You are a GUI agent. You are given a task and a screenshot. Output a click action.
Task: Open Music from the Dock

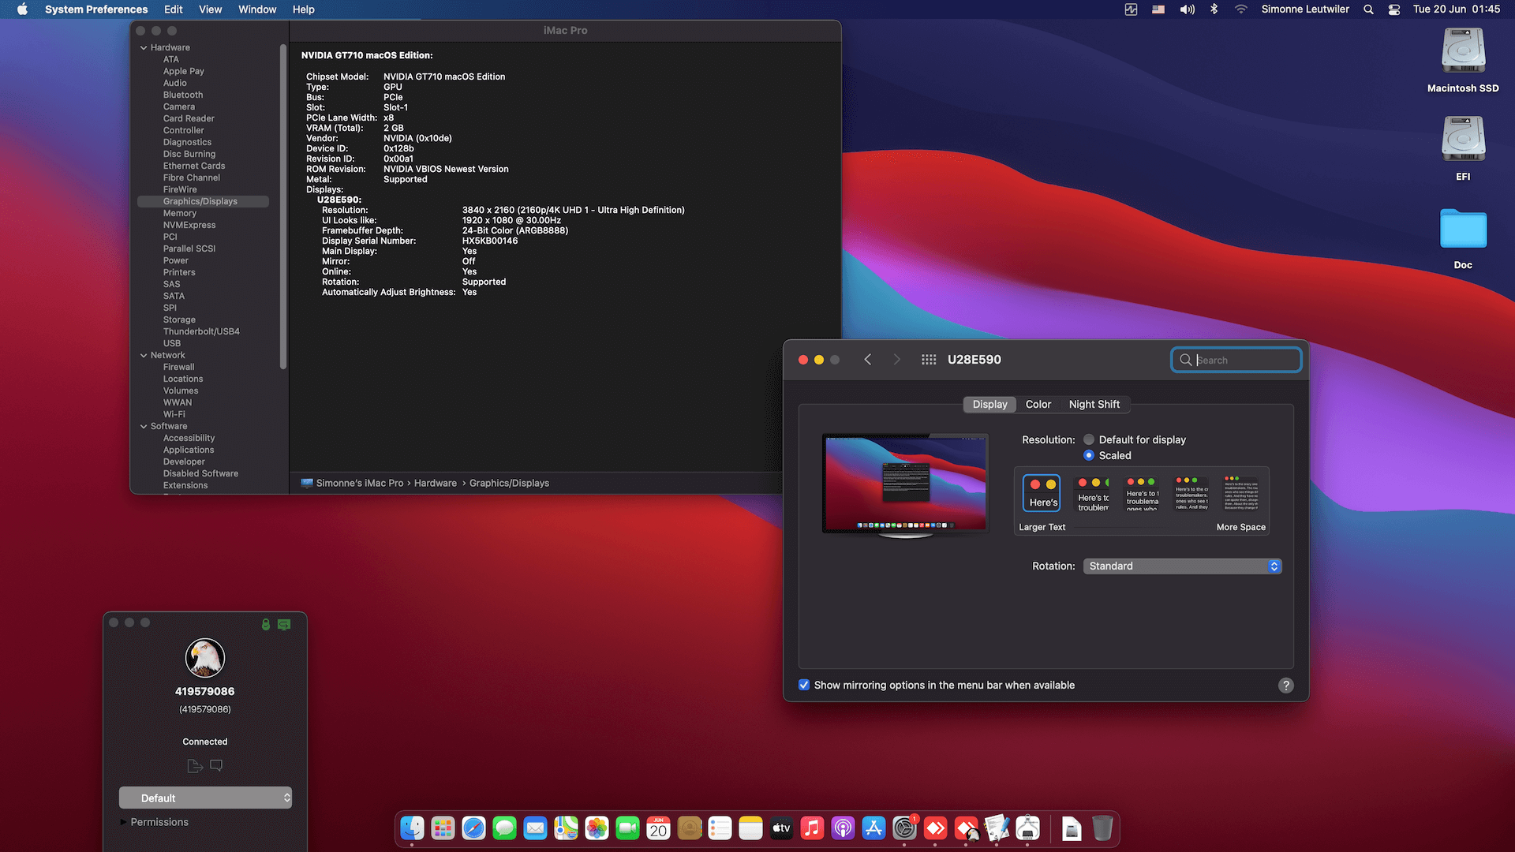[x=812, y=828]
